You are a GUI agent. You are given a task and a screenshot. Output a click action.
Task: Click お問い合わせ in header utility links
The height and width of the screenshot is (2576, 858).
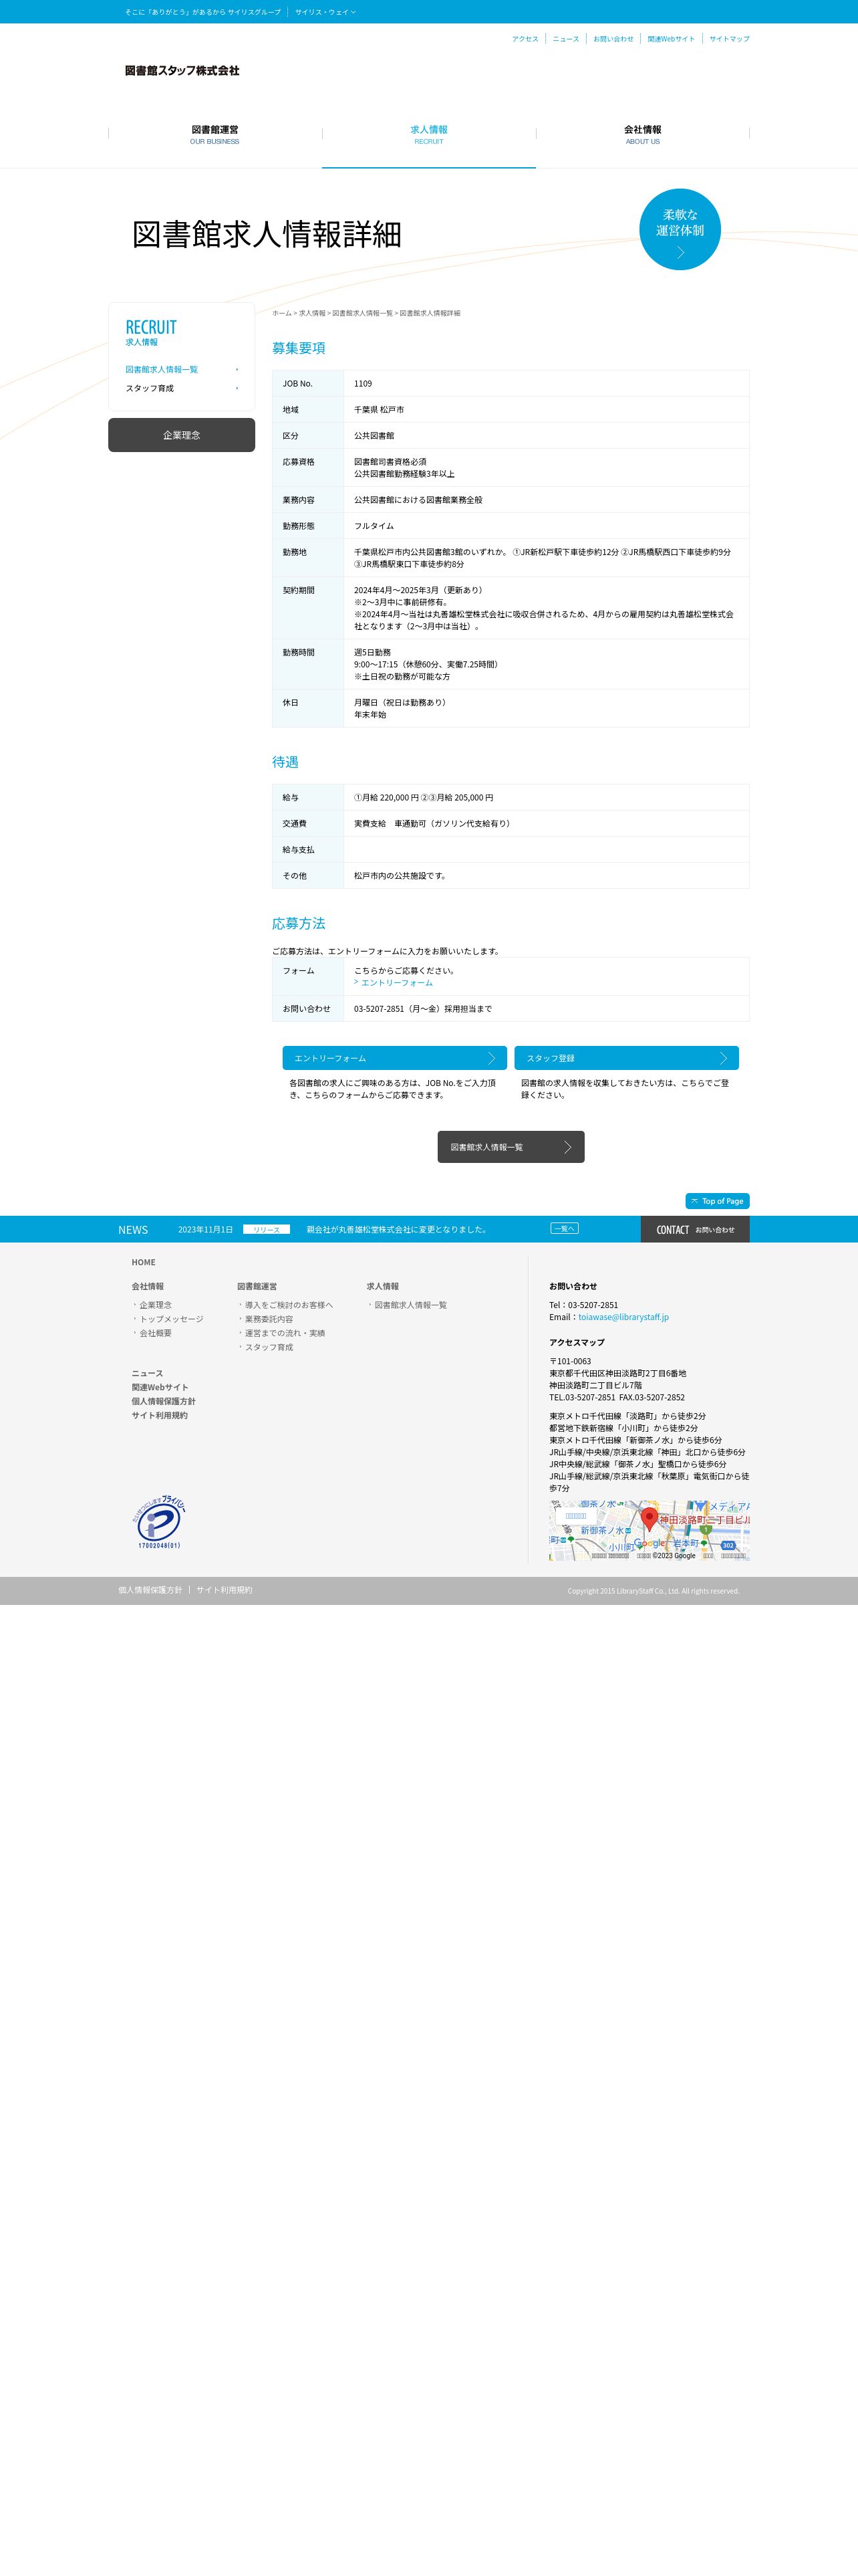point(613,39)
